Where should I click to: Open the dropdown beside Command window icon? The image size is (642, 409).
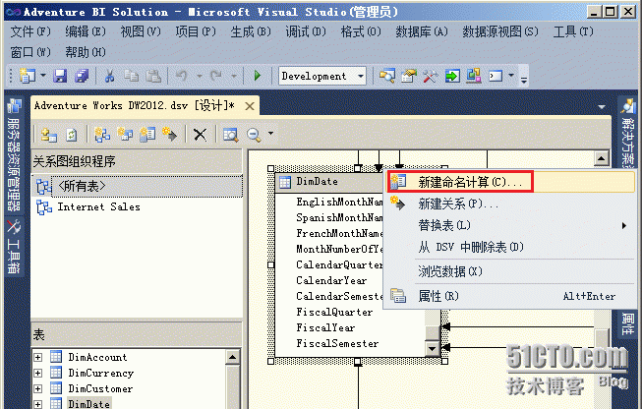click(511, 76)
